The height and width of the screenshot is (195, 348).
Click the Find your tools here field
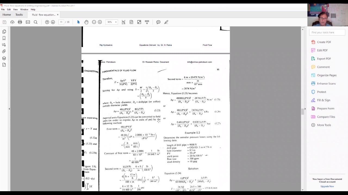pyautogui.click(x=327, y=32)
